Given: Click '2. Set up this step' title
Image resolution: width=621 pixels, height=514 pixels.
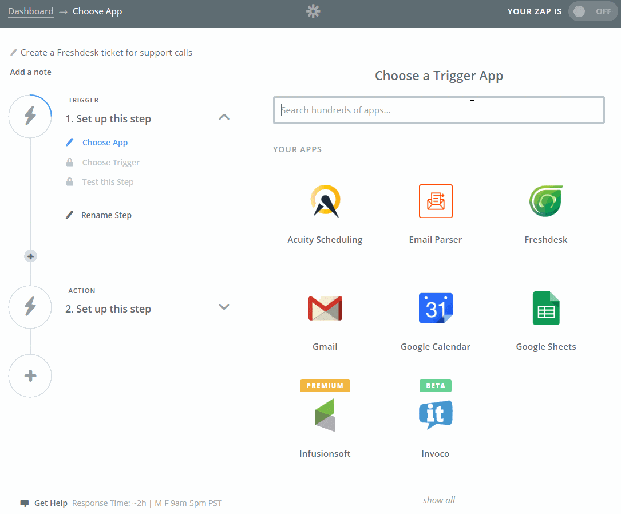Looking at the screenshot, I should tap(108, 309).
